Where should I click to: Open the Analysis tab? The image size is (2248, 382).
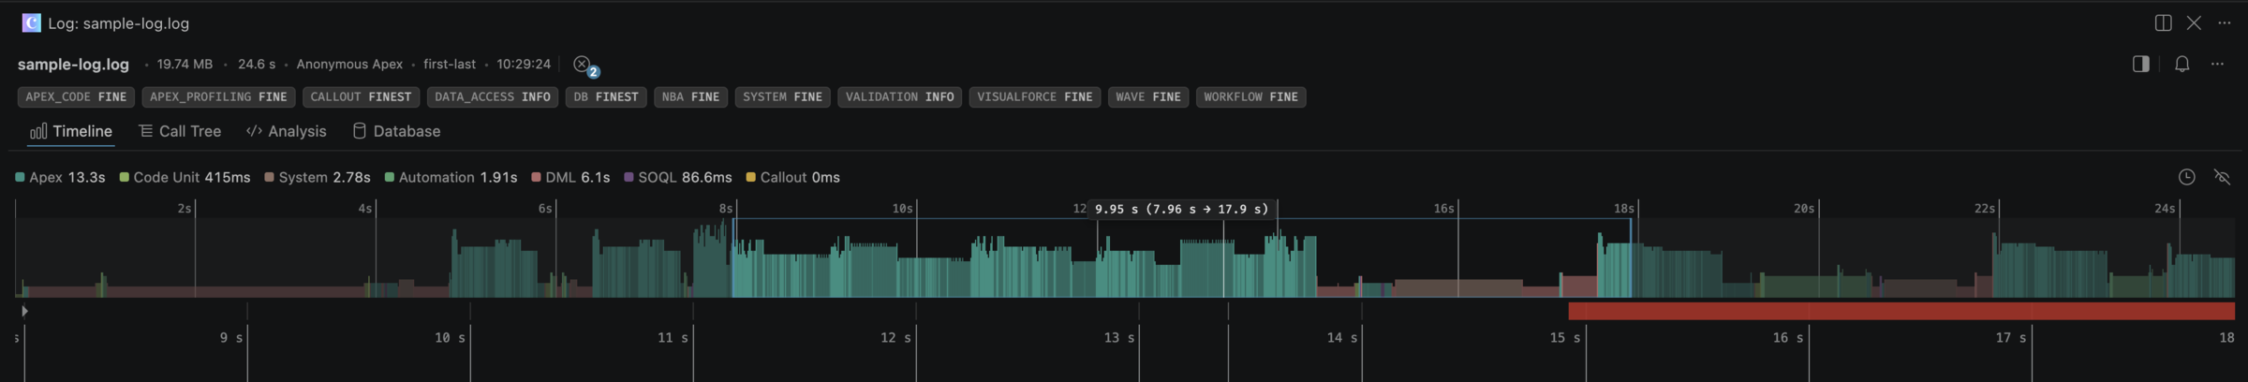(287, 131)
